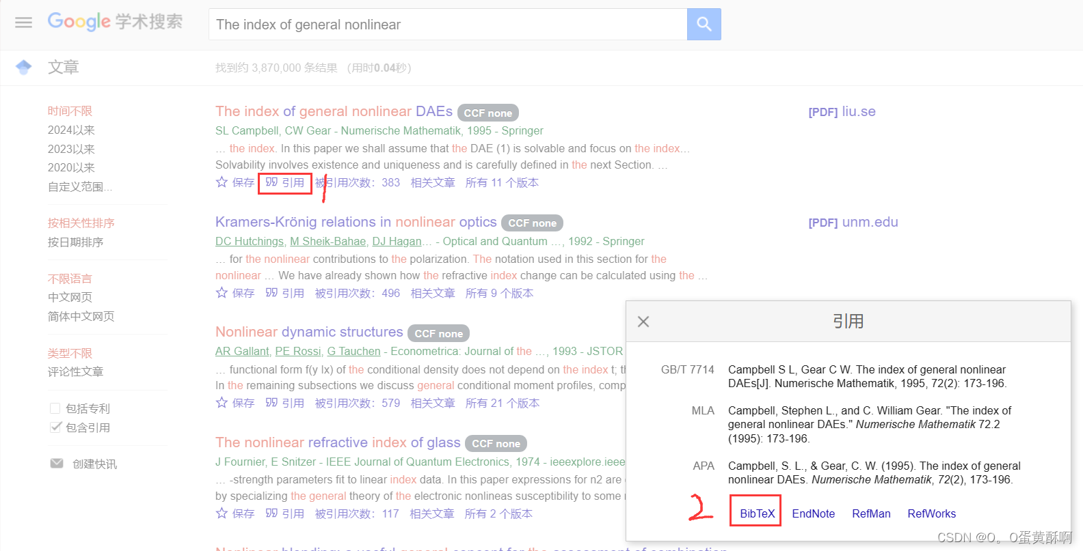This screenshot has width=1083, height=551.
Task: Open the 自定义范围 date option
Action: click(80, 186)
